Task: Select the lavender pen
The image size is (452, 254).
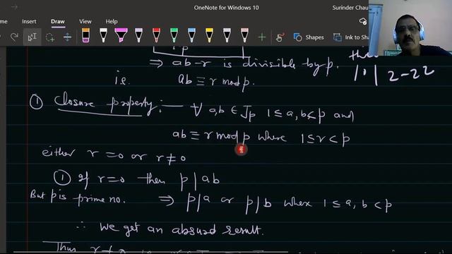Action: 138,35
